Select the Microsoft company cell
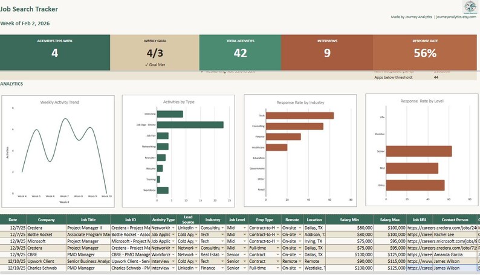The height and width of the screenshot is (275, 480). click(46, 241)
